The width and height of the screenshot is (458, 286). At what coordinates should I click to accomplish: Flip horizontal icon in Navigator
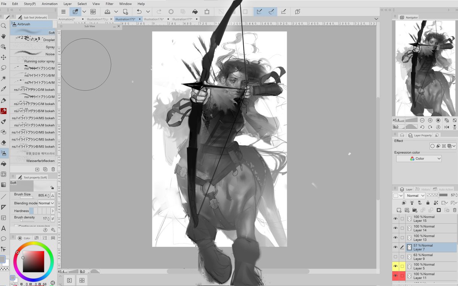coord(446,127)
